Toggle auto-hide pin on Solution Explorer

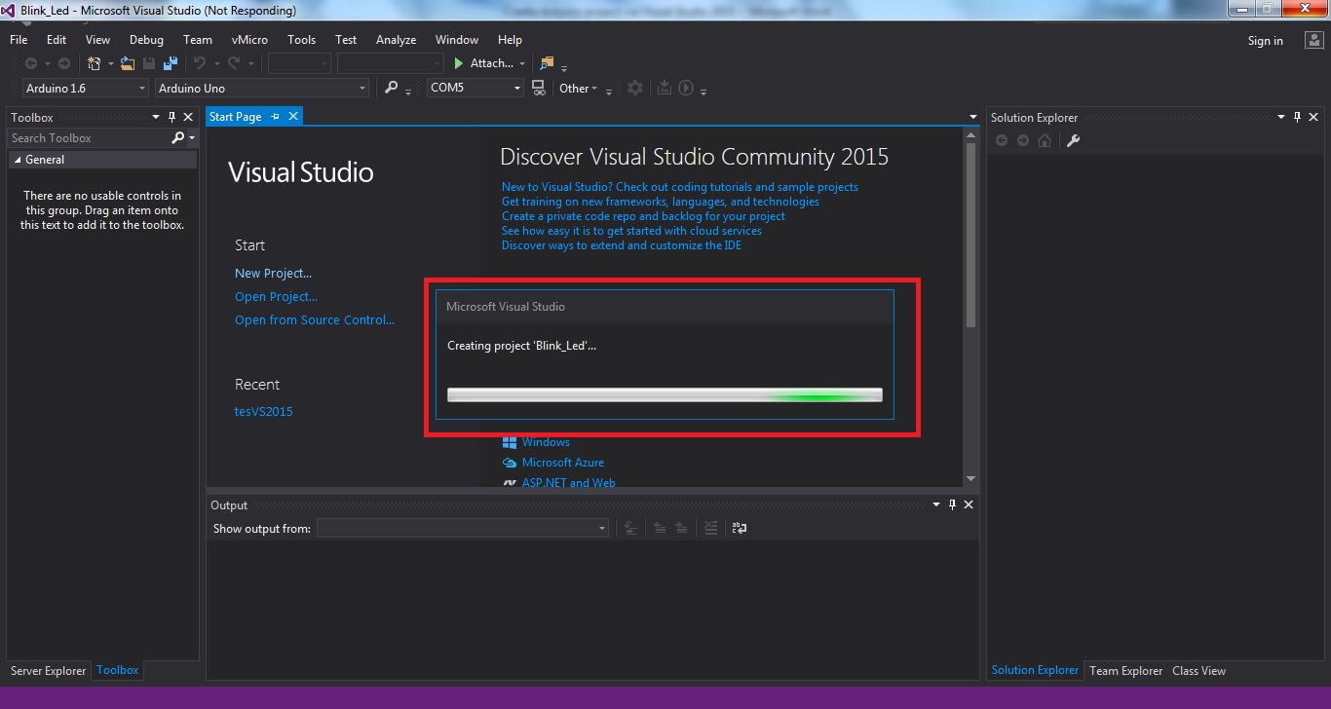[x=1298, y=117]
